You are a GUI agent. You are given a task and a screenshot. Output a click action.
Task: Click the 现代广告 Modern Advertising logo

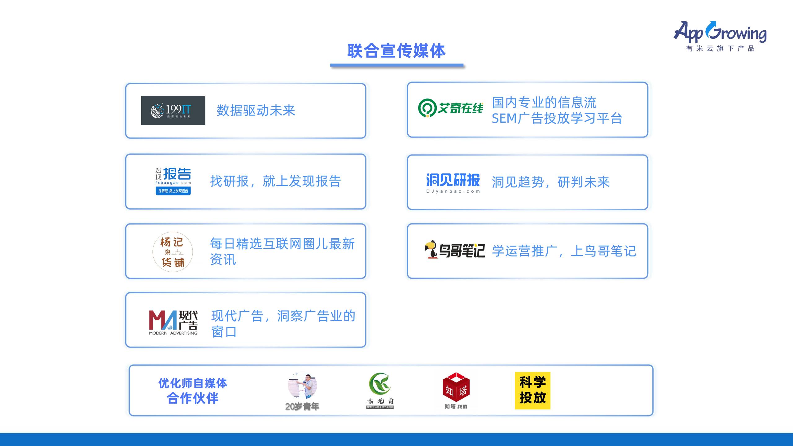pos(173,322)
